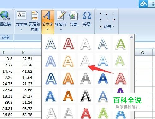Select cell containing 7.26
This screenshot has height=119, width=155.
[x=7, y=77]
